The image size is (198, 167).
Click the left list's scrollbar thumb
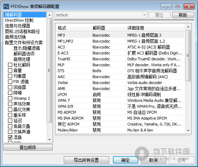point(49,70)
